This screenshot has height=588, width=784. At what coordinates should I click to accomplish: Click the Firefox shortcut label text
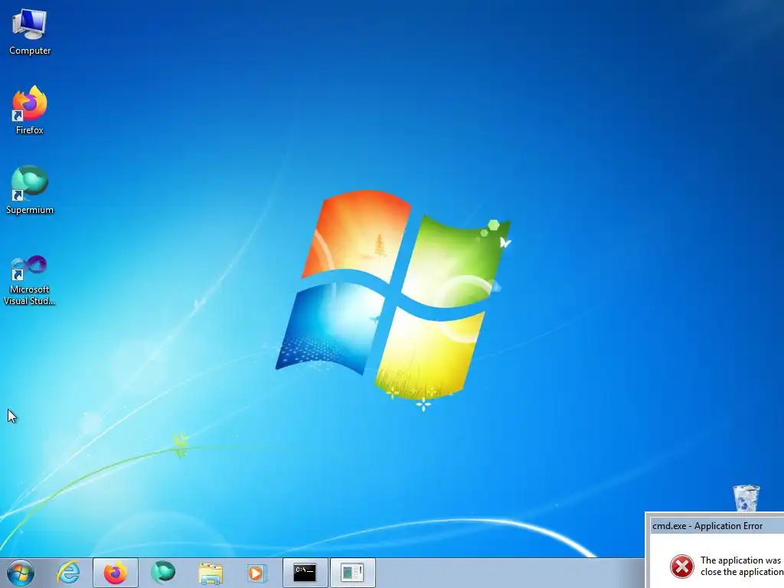click(30, 130)
